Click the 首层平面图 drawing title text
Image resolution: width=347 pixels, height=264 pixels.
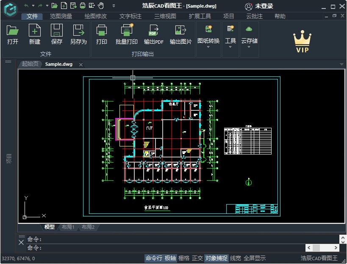pos(156,208)
